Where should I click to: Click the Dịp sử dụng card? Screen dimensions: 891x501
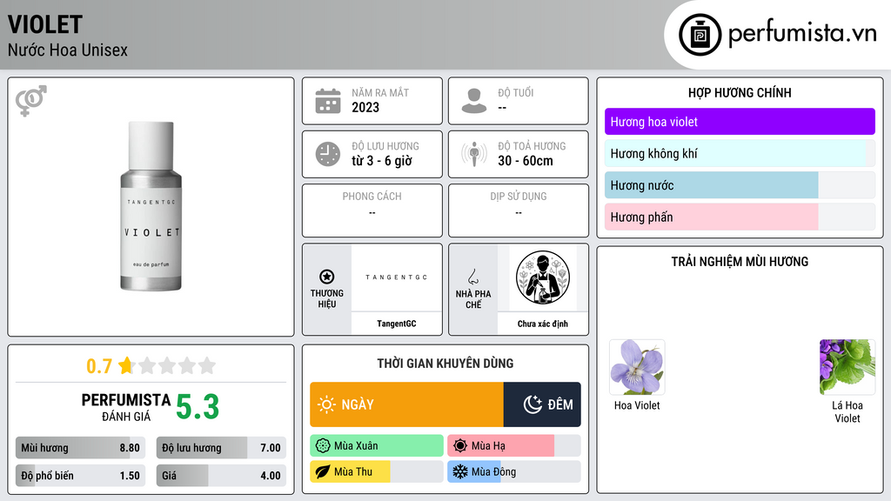point(519,210)
